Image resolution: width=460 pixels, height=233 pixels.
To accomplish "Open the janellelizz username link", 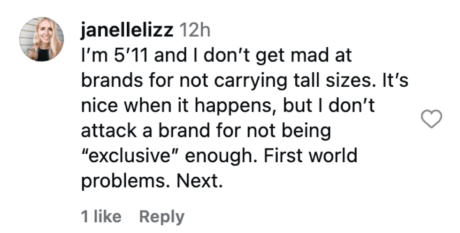I will 127,30.
